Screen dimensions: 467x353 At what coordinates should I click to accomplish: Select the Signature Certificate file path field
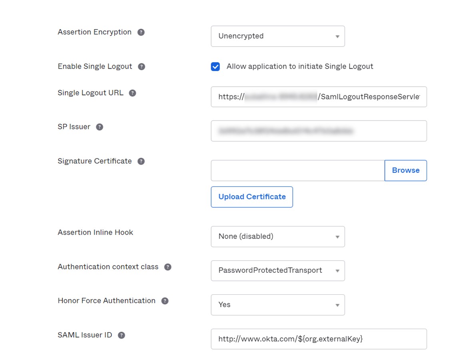point(297,171)
